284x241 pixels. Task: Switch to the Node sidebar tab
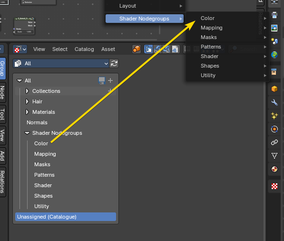[x=2, y=92]
